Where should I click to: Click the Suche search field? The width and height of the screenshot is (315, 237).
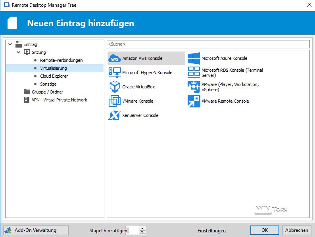click(208, 44)
